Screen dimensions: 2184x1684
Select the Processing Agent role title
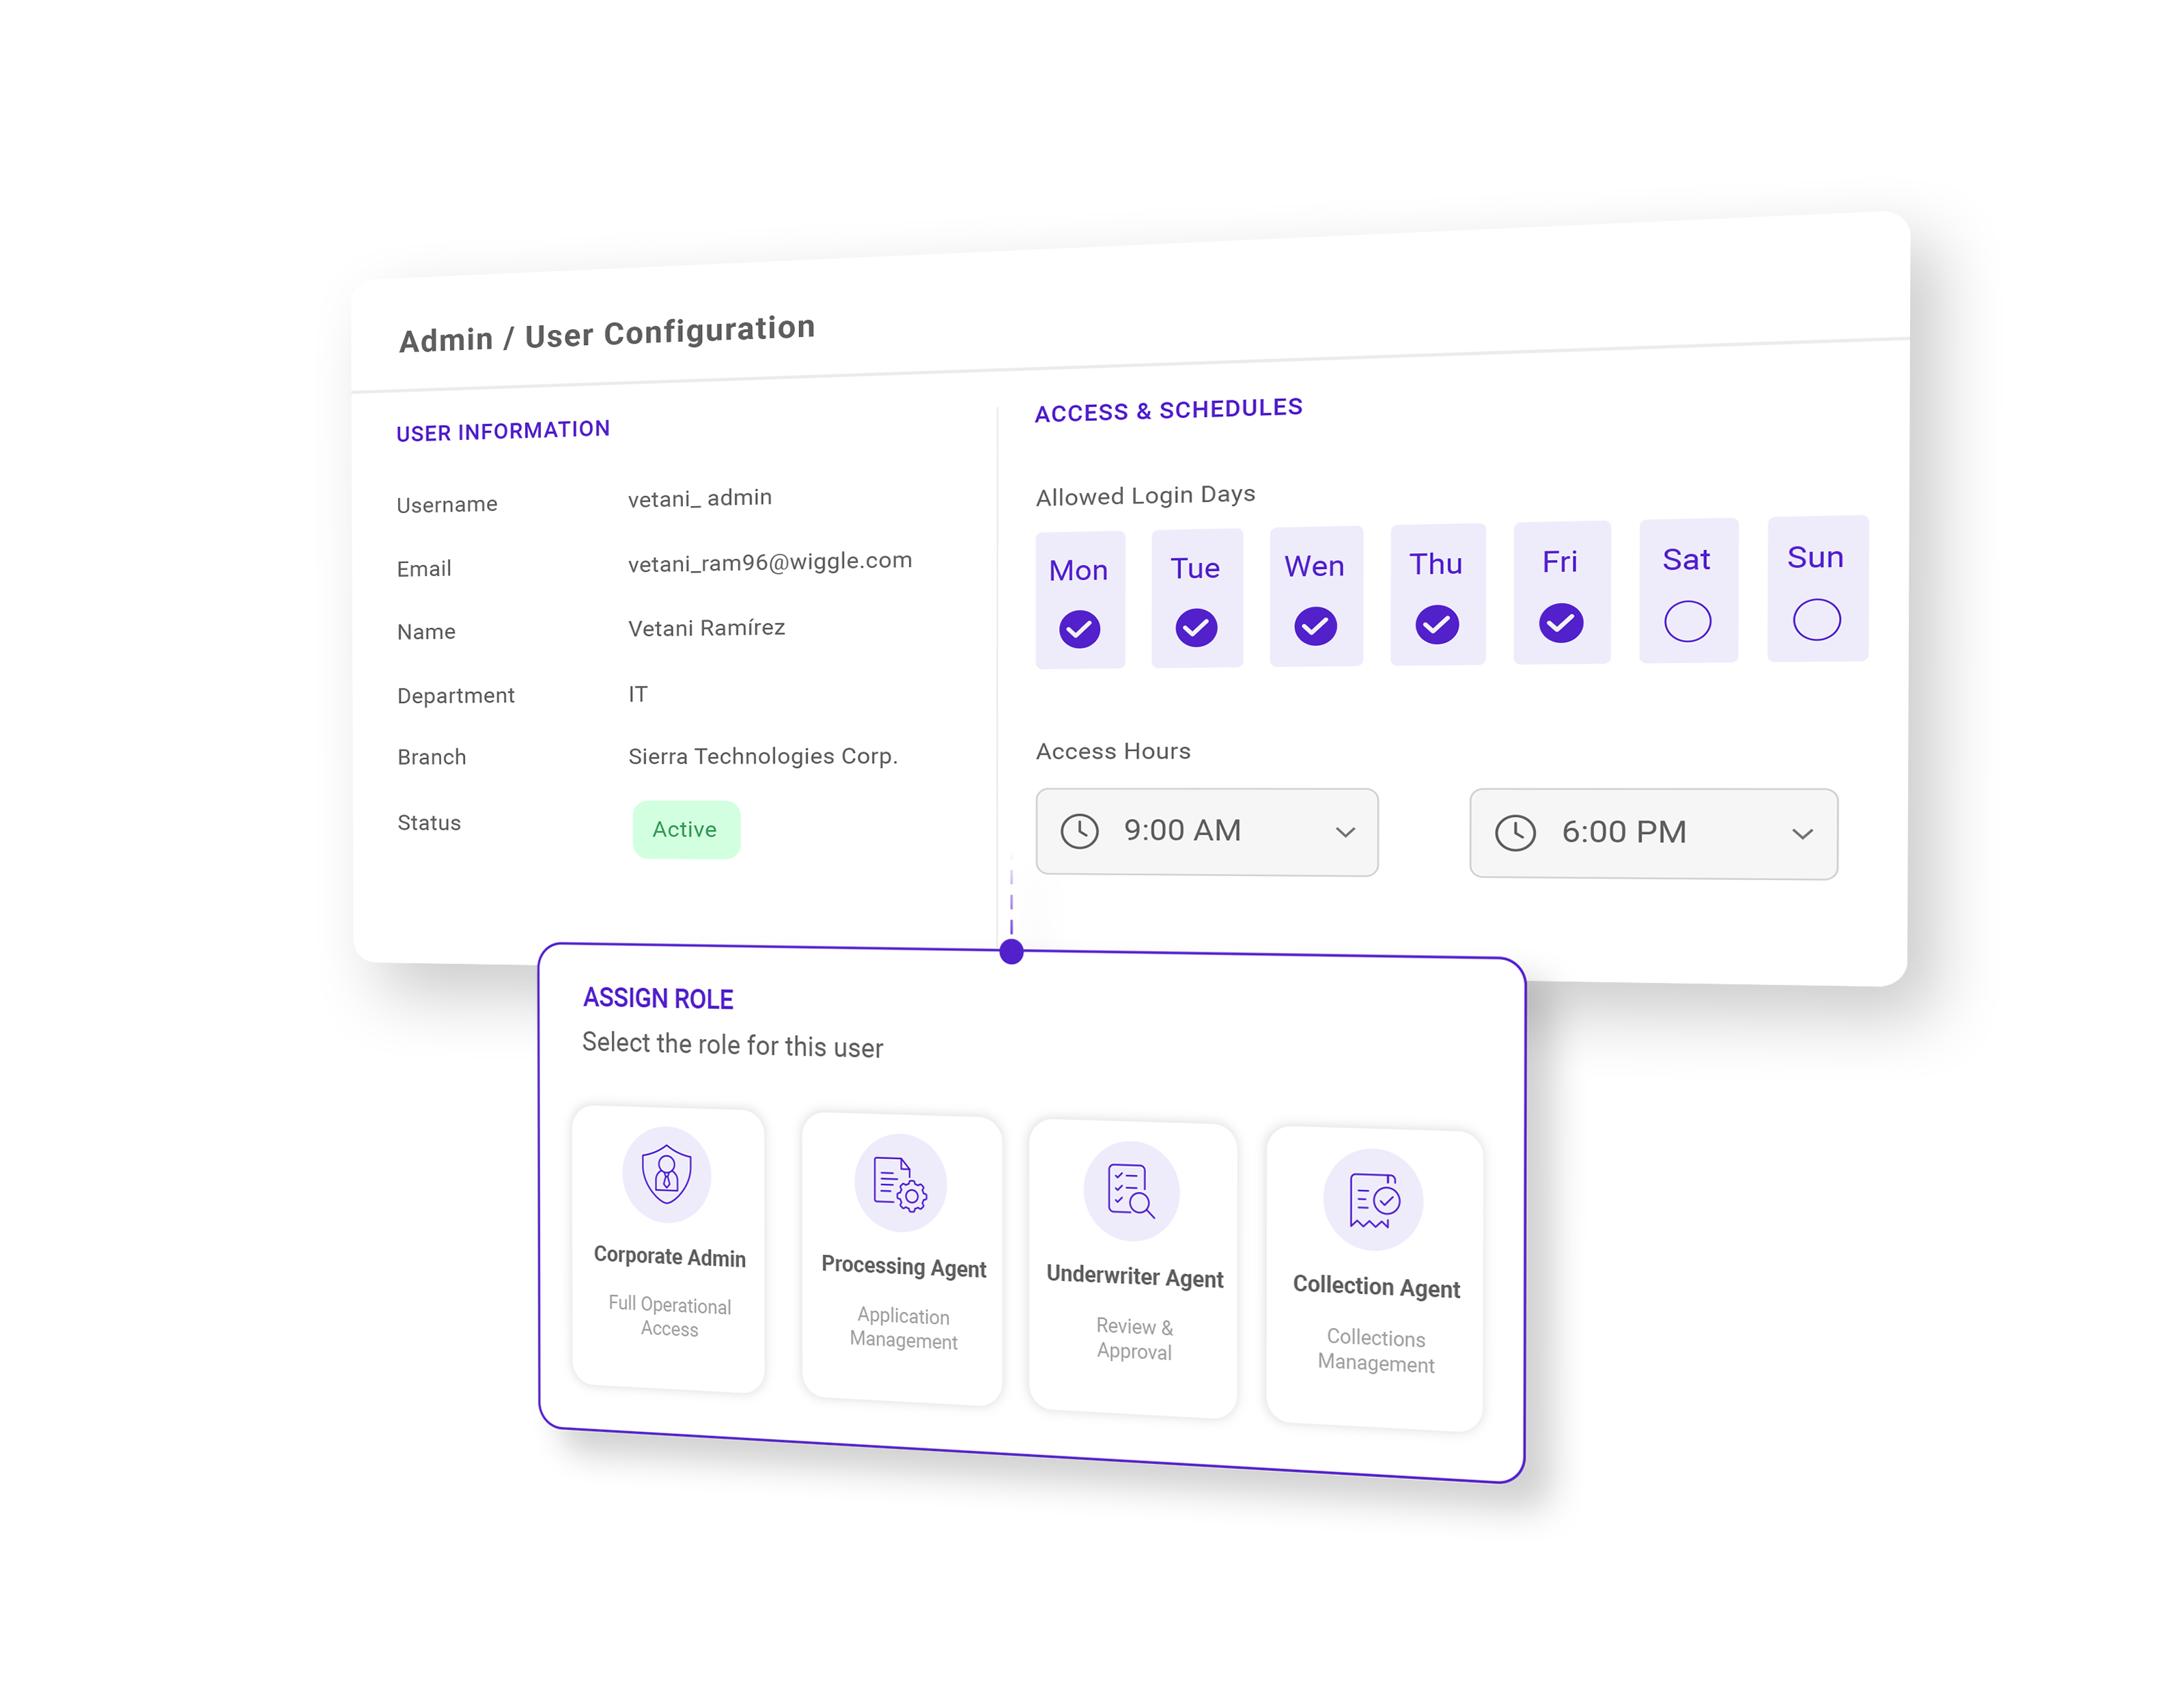click(904, 1267)
